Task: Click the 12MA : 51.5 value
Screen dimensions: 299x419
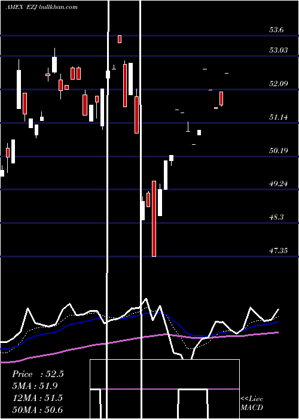Action: tap(38, 397)
